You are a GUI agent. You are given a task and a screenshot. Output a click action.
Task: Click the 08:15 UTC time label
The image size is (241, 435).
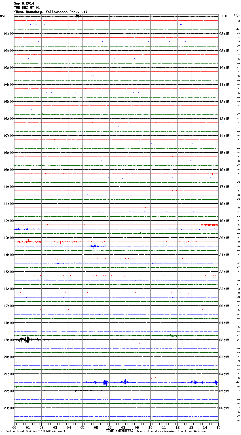tap(224, 34)
